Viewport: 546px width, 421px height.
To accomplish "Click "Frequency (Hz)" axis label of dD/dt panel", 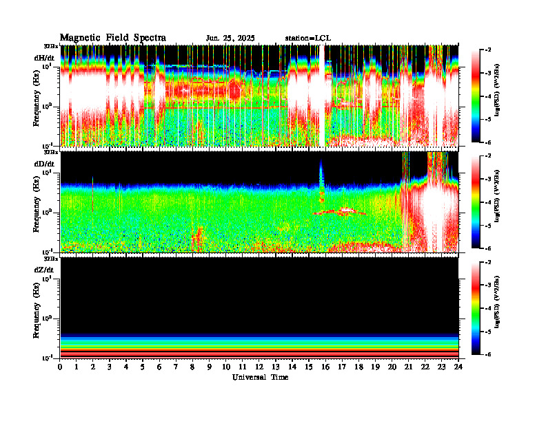I will [x=37, y=205].
